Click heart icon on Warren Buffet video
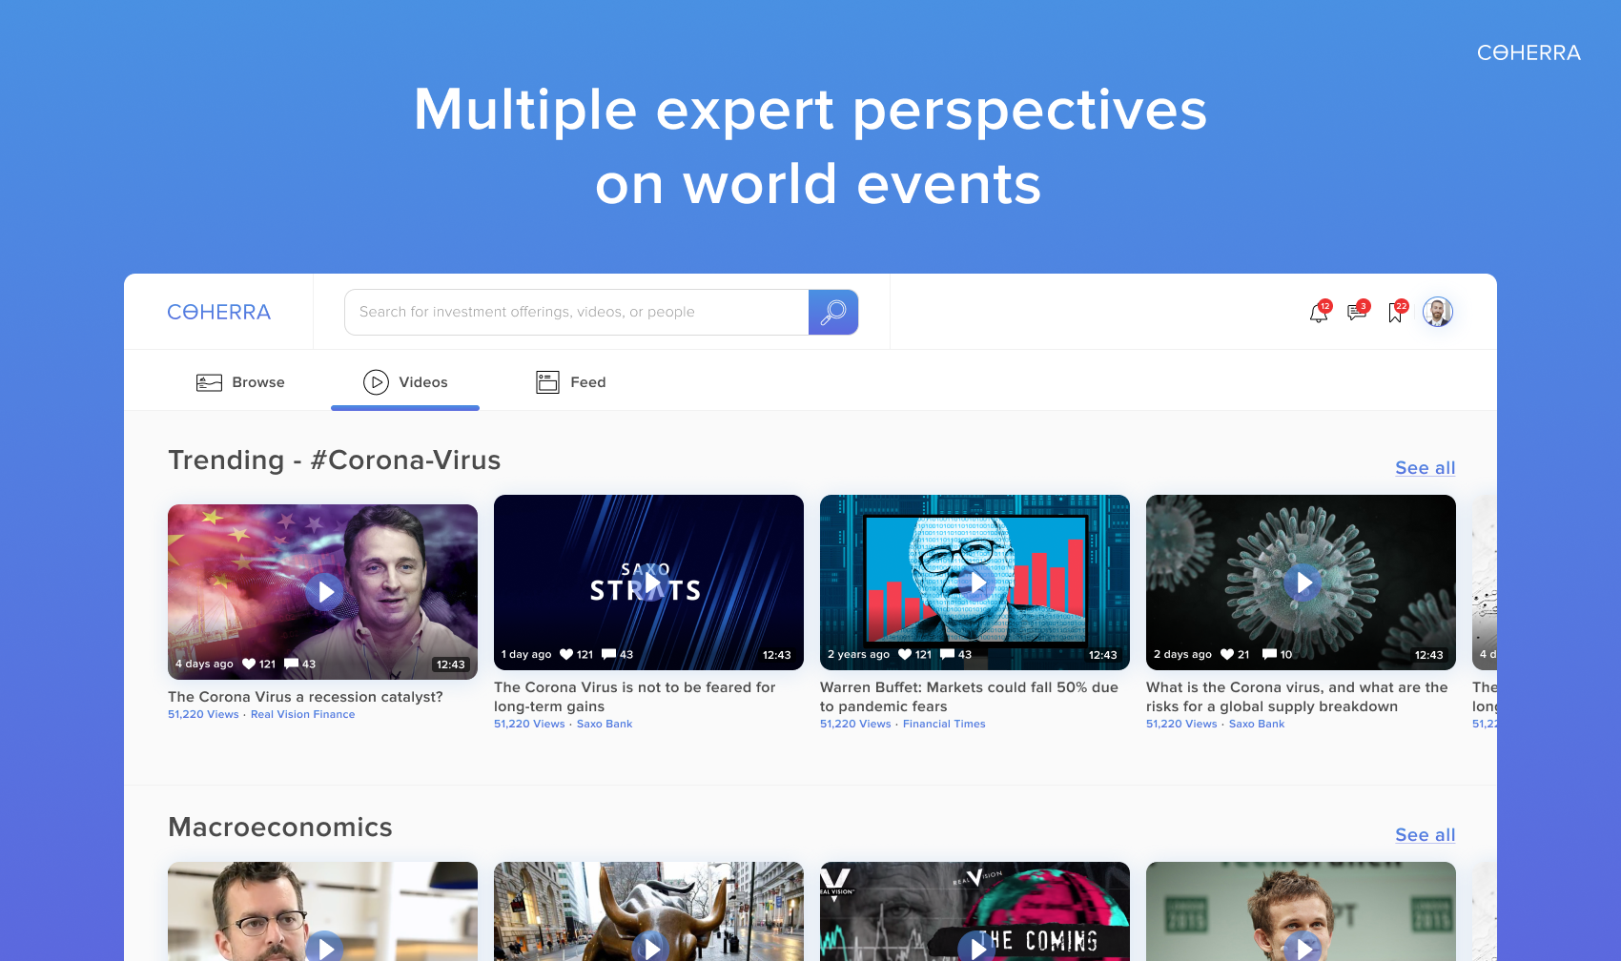Image resolution: width=1621 pixels, height=961 pixels. (x=905, y=654)
